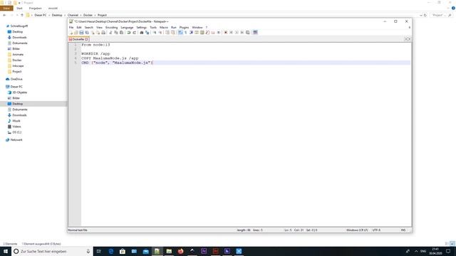Select Downloads under Schnellzugriff in sidebar
The image size is (456, 256).
coord(19,38)
